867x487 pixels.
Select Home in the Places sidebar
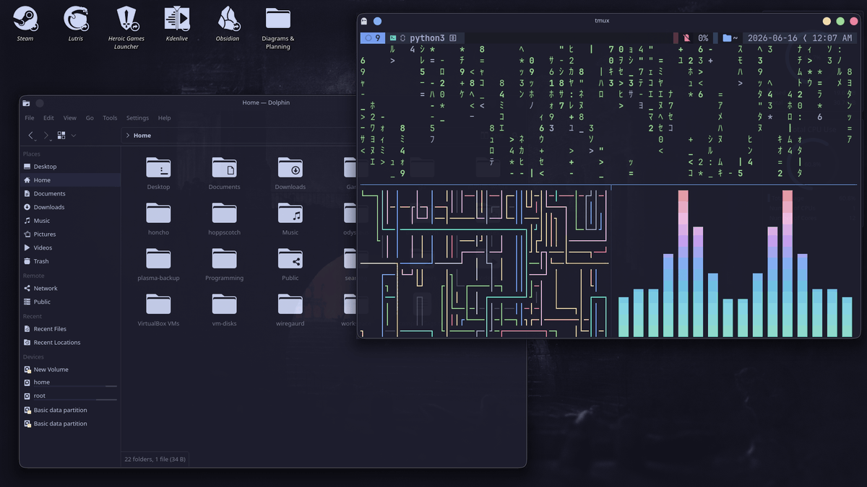70,180
